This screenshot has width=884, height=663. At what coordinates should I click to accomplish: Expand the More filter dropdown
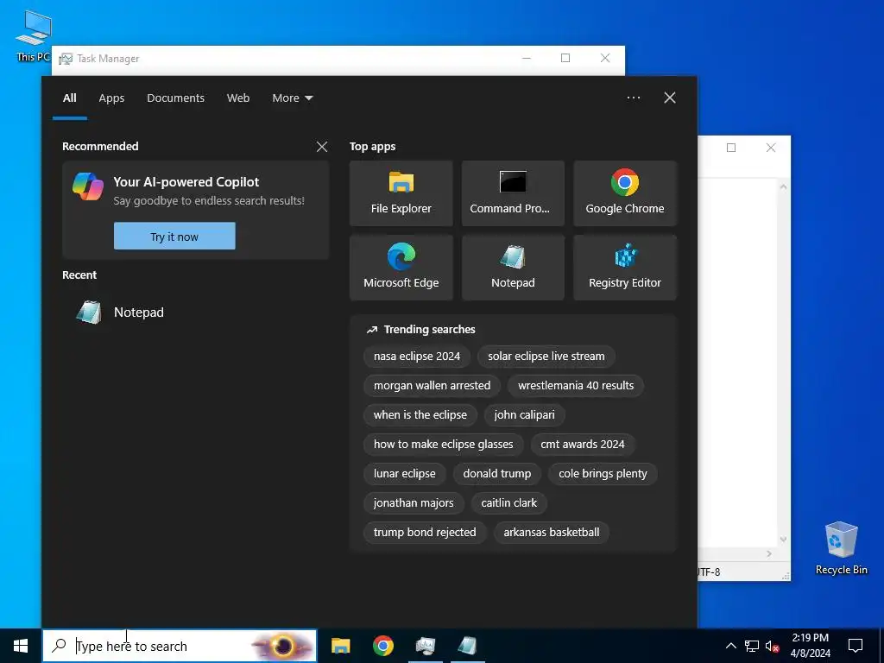coord(292,98)
